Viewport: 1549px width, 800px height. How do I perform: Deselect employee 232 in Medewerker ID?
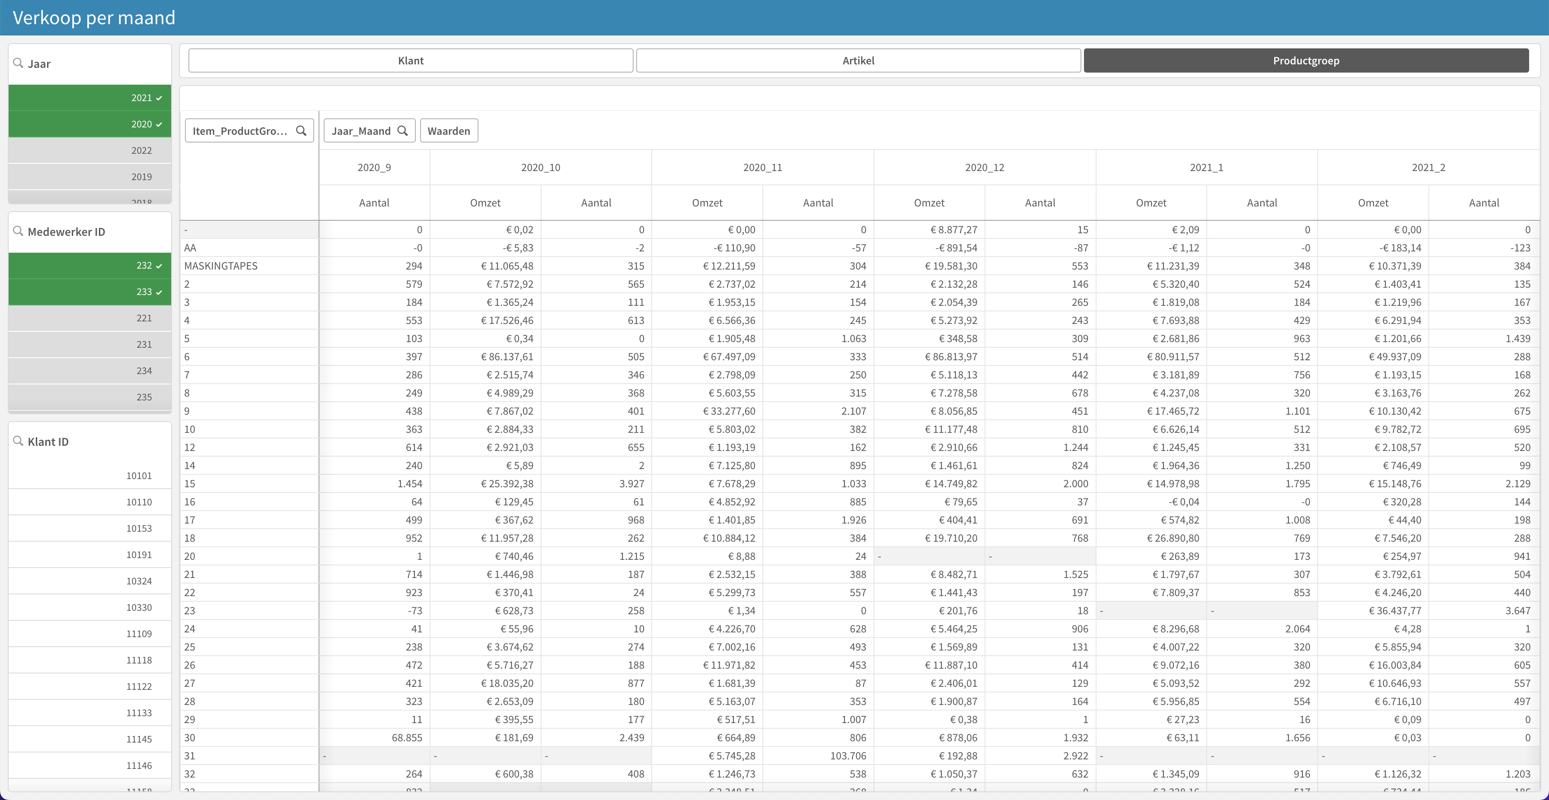pos(90,265)
